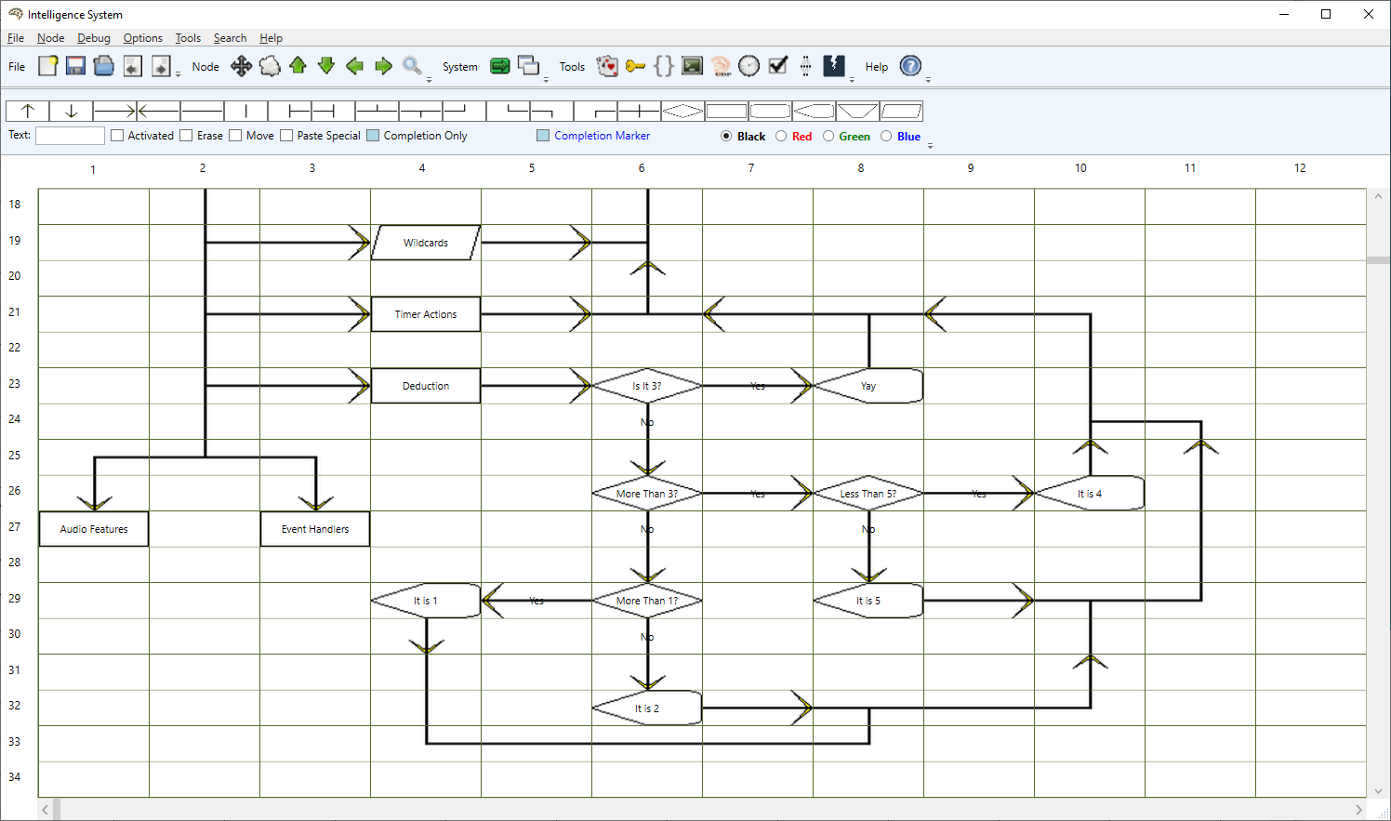Click the clock timer tool icon
Screen dimensions: 1391x821
(749, 66)
